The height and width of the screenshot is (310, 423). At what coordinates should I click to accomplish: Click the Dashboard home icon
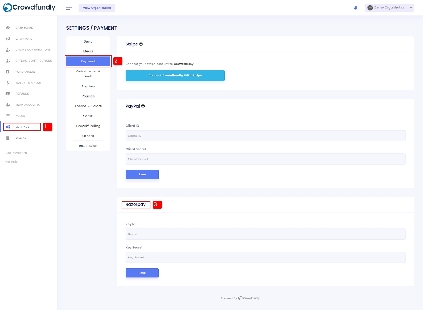pos(8,28)
